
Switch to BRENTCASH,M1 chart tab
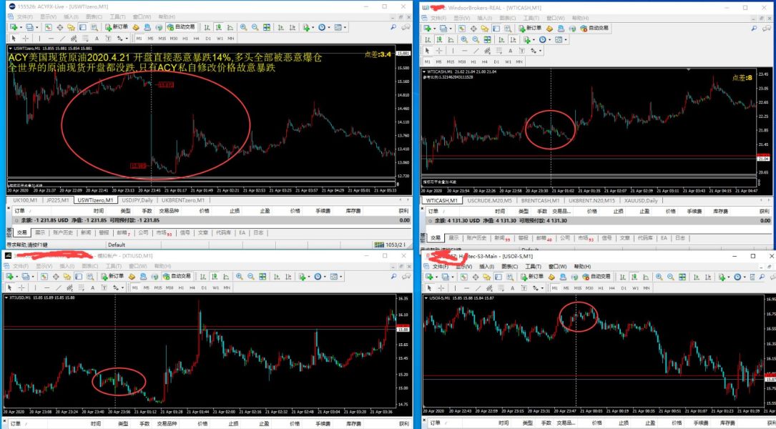coord(540,200)
